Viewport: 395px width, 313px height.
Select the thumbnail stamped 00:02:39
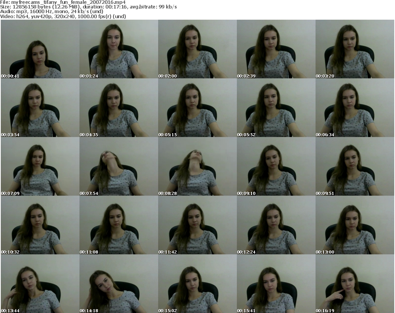click(x=276, y=49)
